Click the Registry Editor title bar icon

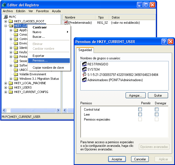coord(4,5)
